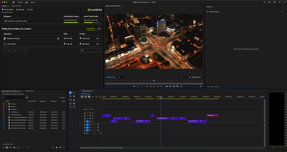Open the Full playback resolution dropdown
Image resolution: width=287 pixels, height=152 pixels.
point(184,77)
